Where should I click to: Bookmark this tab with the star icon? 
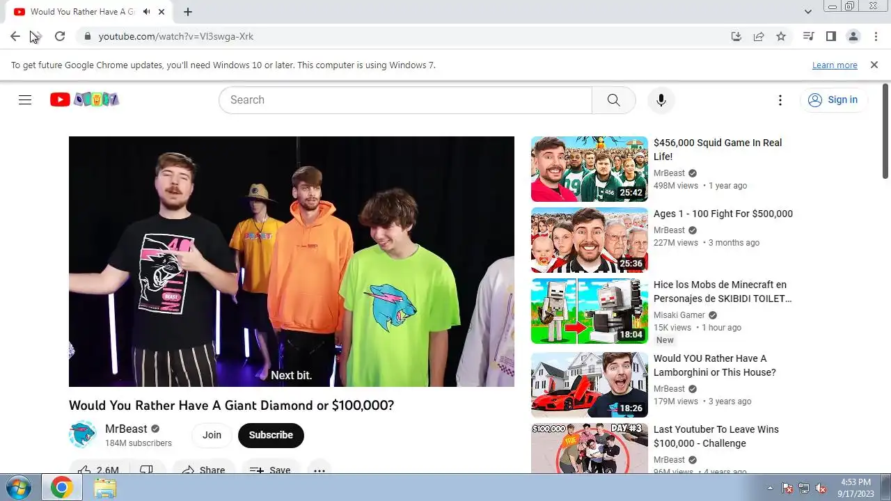coord(781,36)
